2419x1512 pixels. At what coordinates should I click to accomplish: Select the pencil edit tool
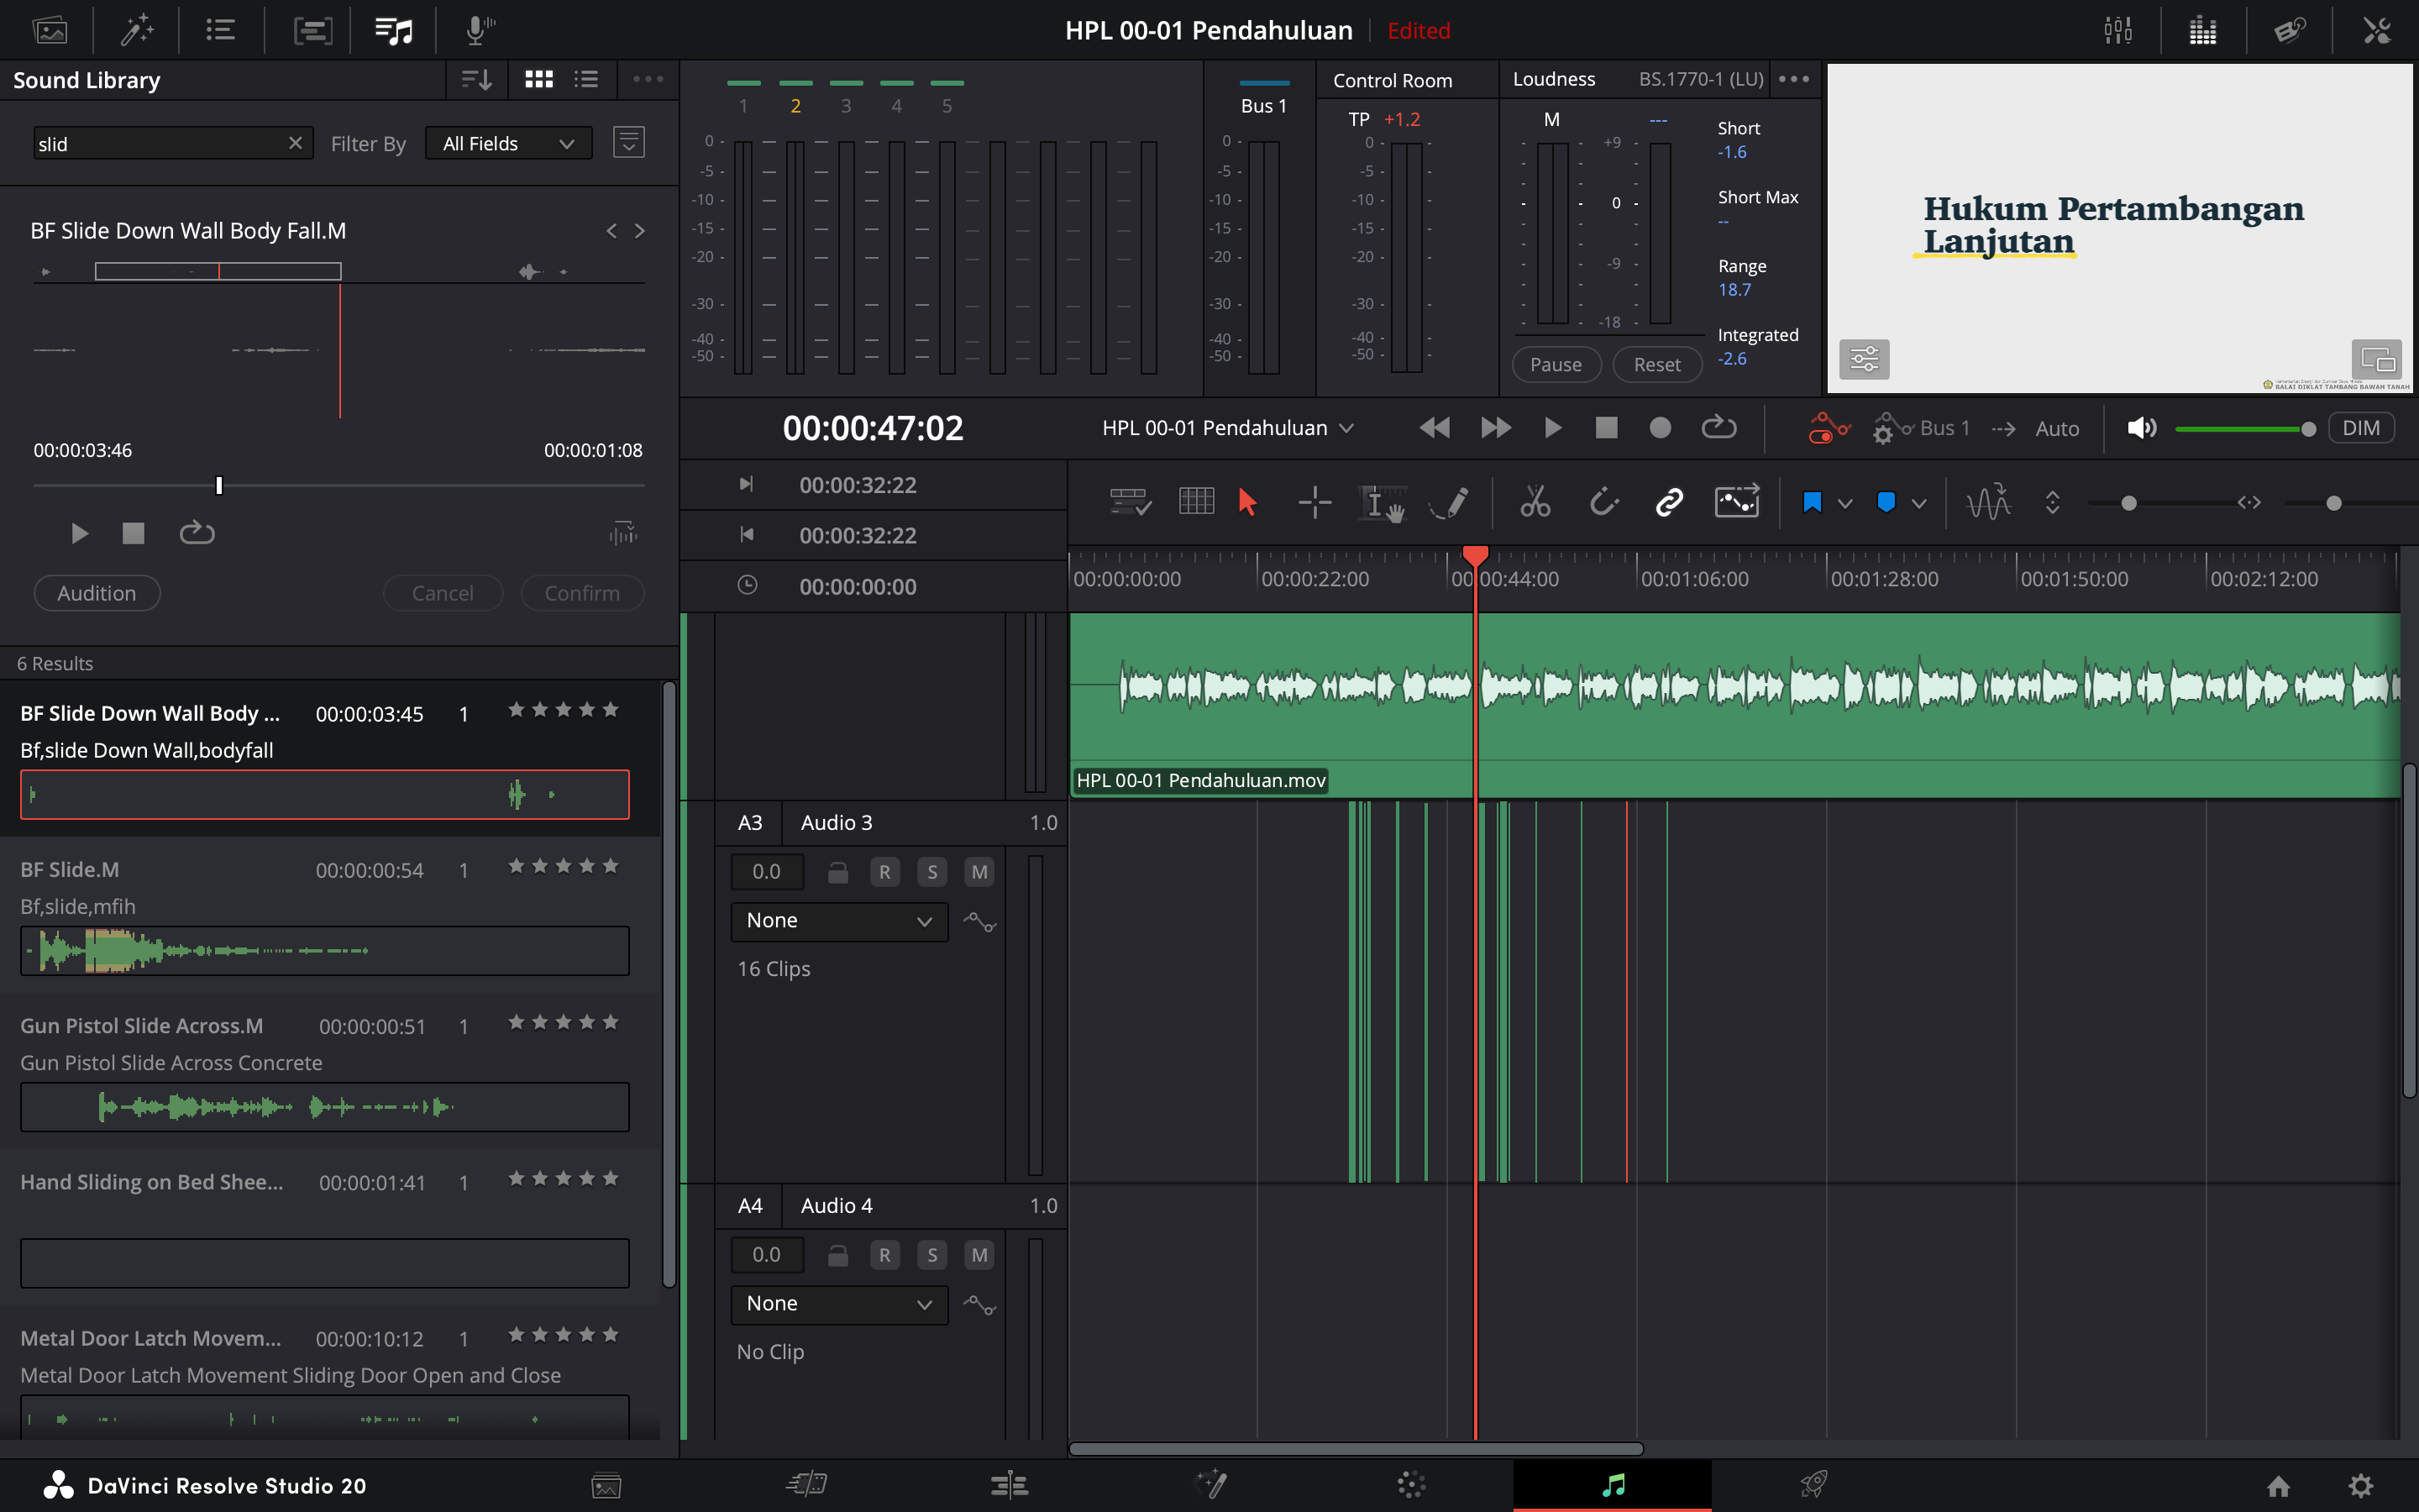(x=1450, y=502)
